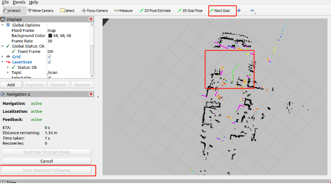Expand the Topic property row
Screen dimensions: 331x184
(x=8, y=73)
